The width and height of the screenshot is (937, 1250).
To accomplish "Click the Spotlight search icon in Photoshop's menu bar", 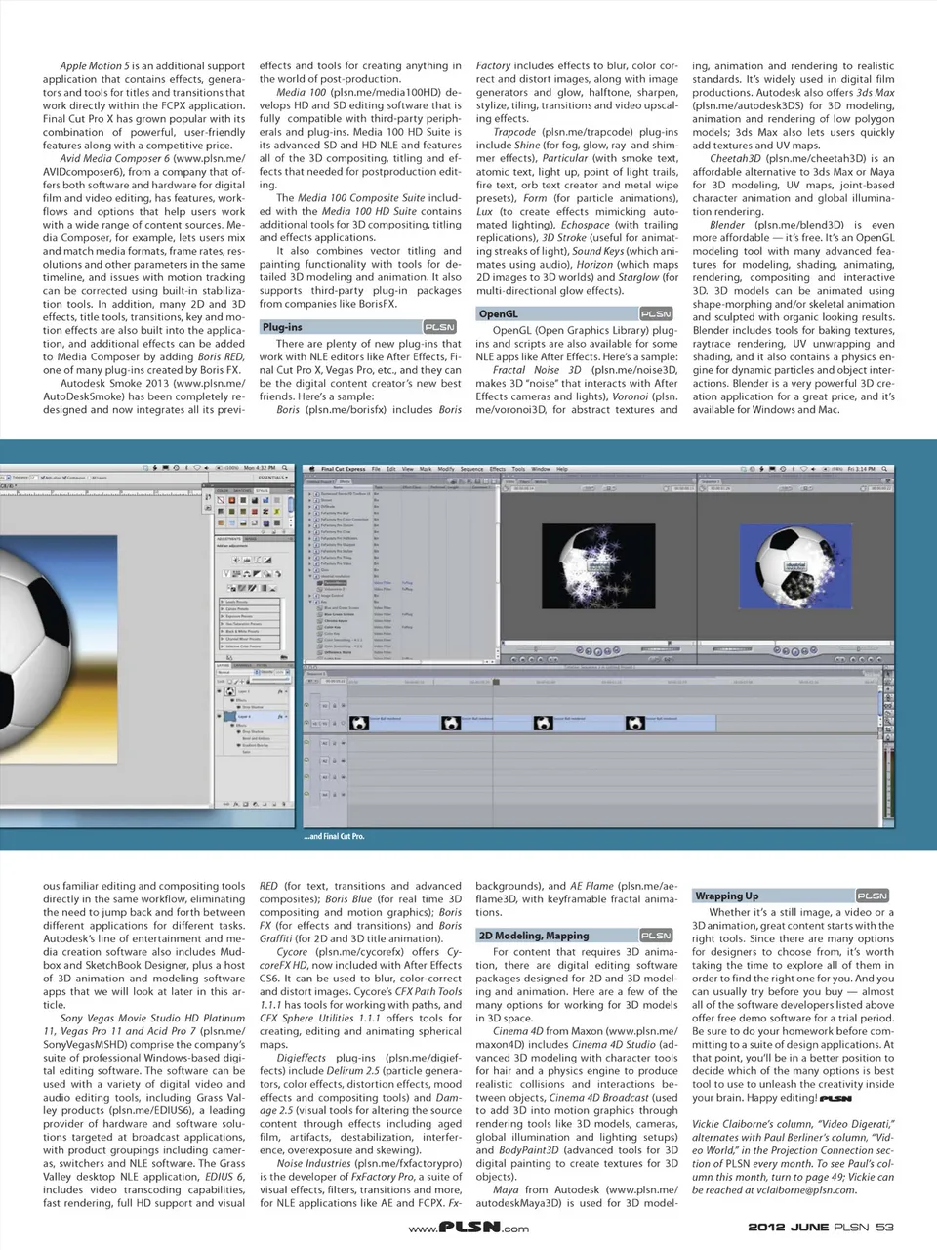I will (285, 469).
